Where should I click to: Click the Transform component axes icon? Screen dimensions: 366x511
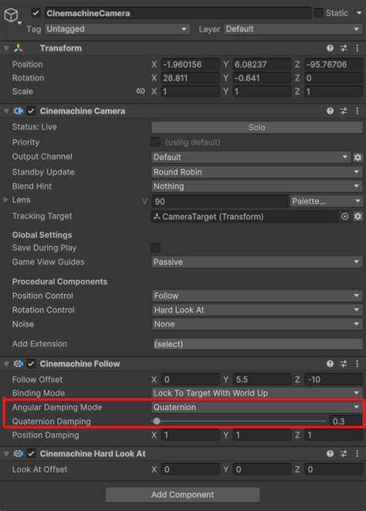pyautogui.click(x=19, y=48)
